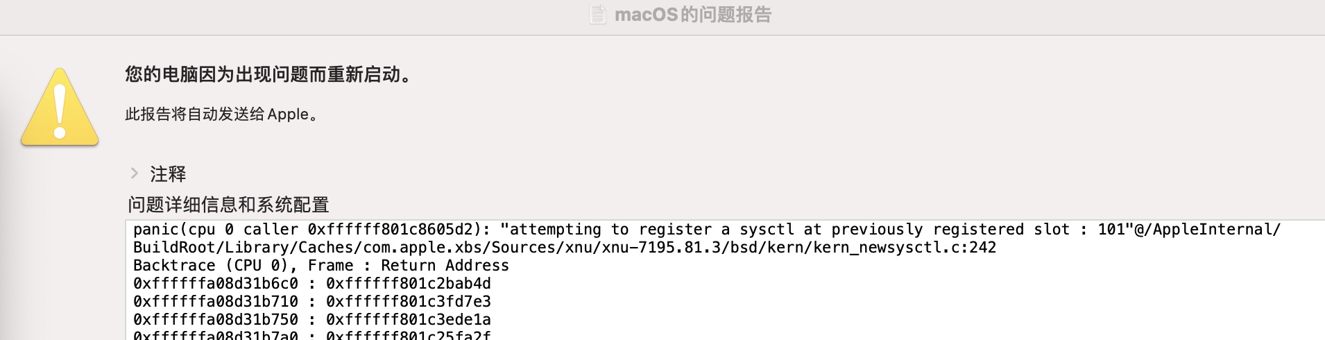Click the 问题详细信息和系统配置 label

coord(228,205)
